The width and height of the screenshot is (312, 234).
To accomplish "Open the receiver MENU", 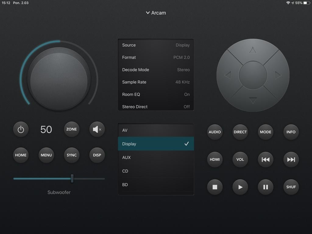I will point(46,155).
